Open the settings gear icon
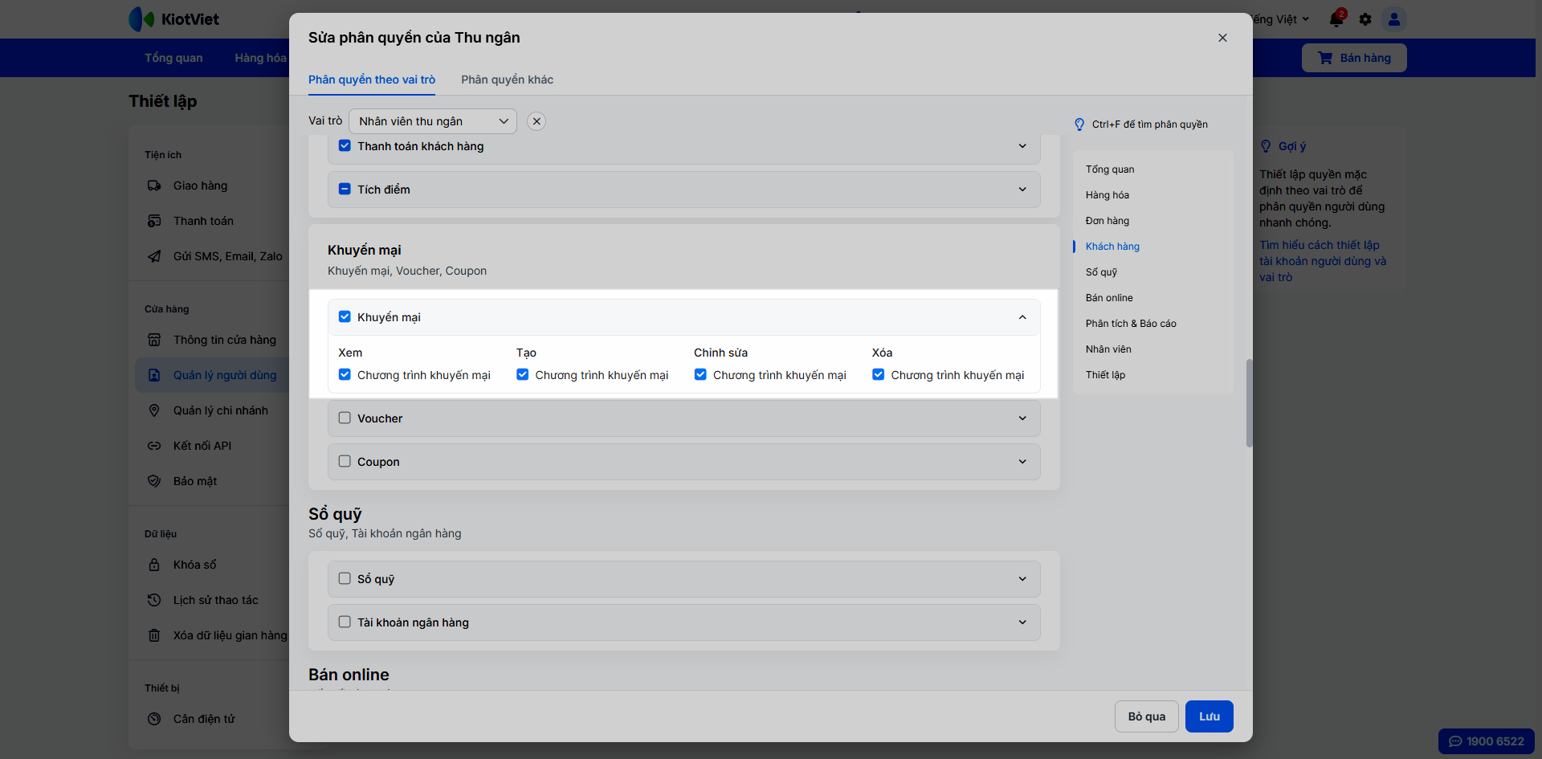Viewport: 1542px width, 759px height. tap(1365, 19)
